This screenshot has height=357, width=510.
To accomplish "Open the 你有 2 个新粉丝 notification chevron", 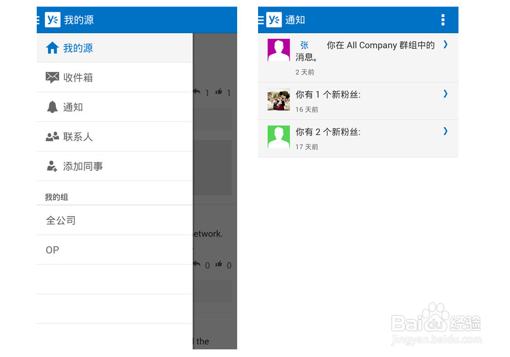I will pos(445,131).
